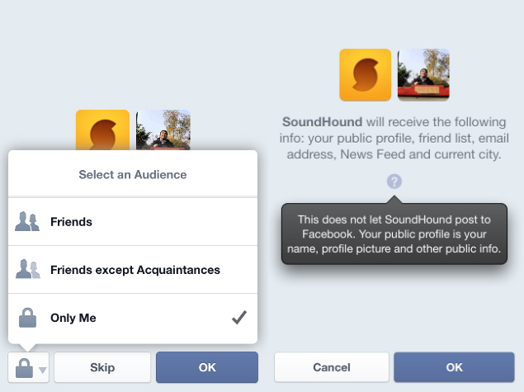Click the SoundHound app icon on right panel
The width and height of the screenshot is (524, 392).
click(x=366, y=75)
